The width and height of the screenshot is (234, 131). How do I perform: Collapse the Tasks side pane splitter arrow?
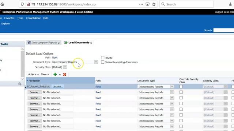(x=25, y=88)
